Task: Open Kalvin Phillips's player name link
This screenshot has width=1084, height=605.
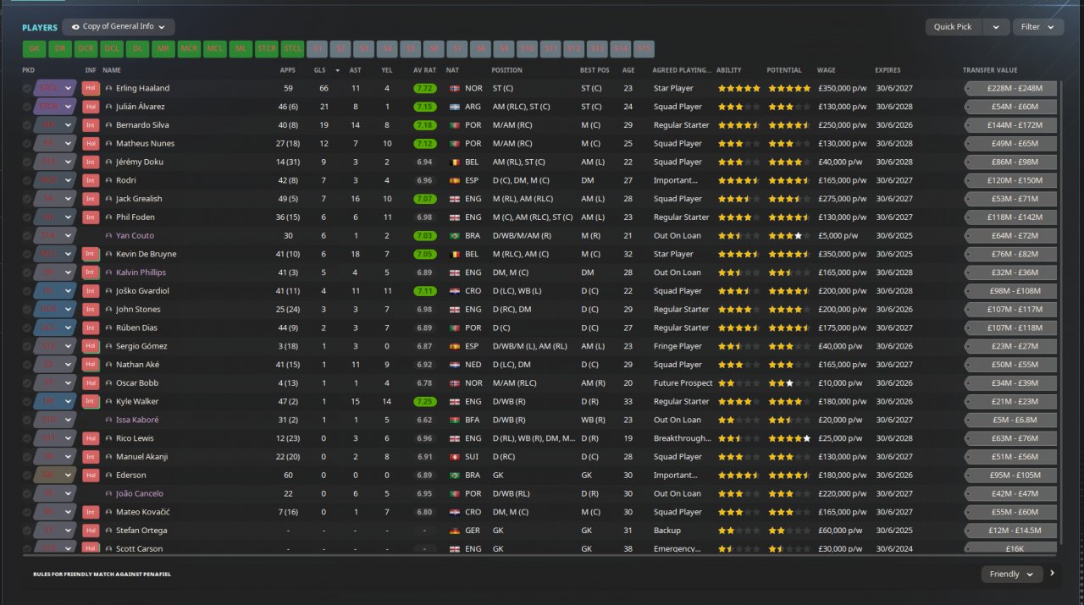Action: pyautogui.click(x=141, y=272)
